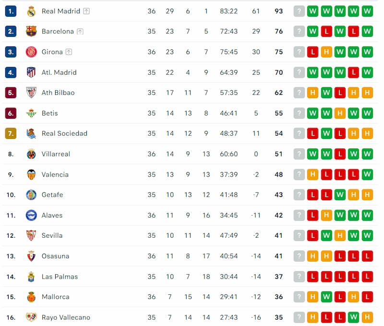The width and height of the screenshot is (384, 326).
Task: Click the green W badge in Valencia's row
Action: (367, 175)
